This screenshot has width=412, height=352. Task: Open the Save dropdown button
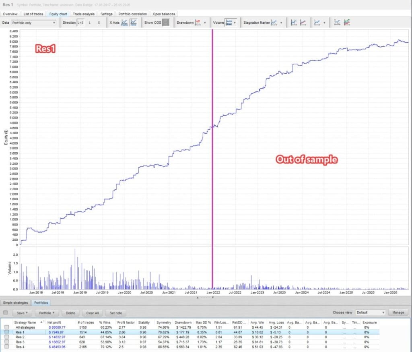click(22, 313)
